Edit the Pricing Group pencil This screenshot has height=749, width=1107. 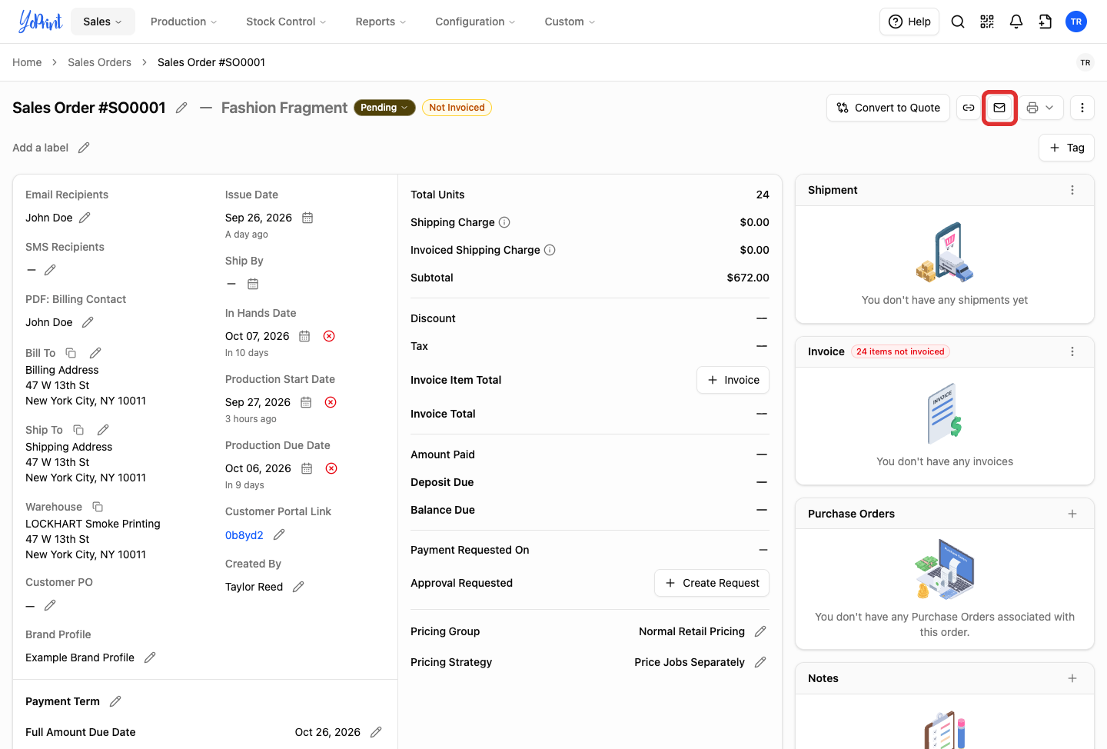760,631
